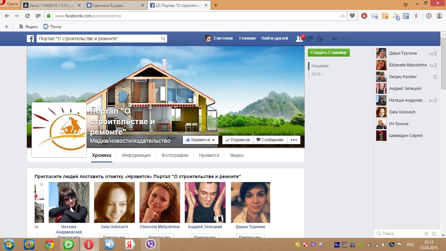Open chat with Sergey Korolev
The image size is (446, 251).
tap(406, 77)
